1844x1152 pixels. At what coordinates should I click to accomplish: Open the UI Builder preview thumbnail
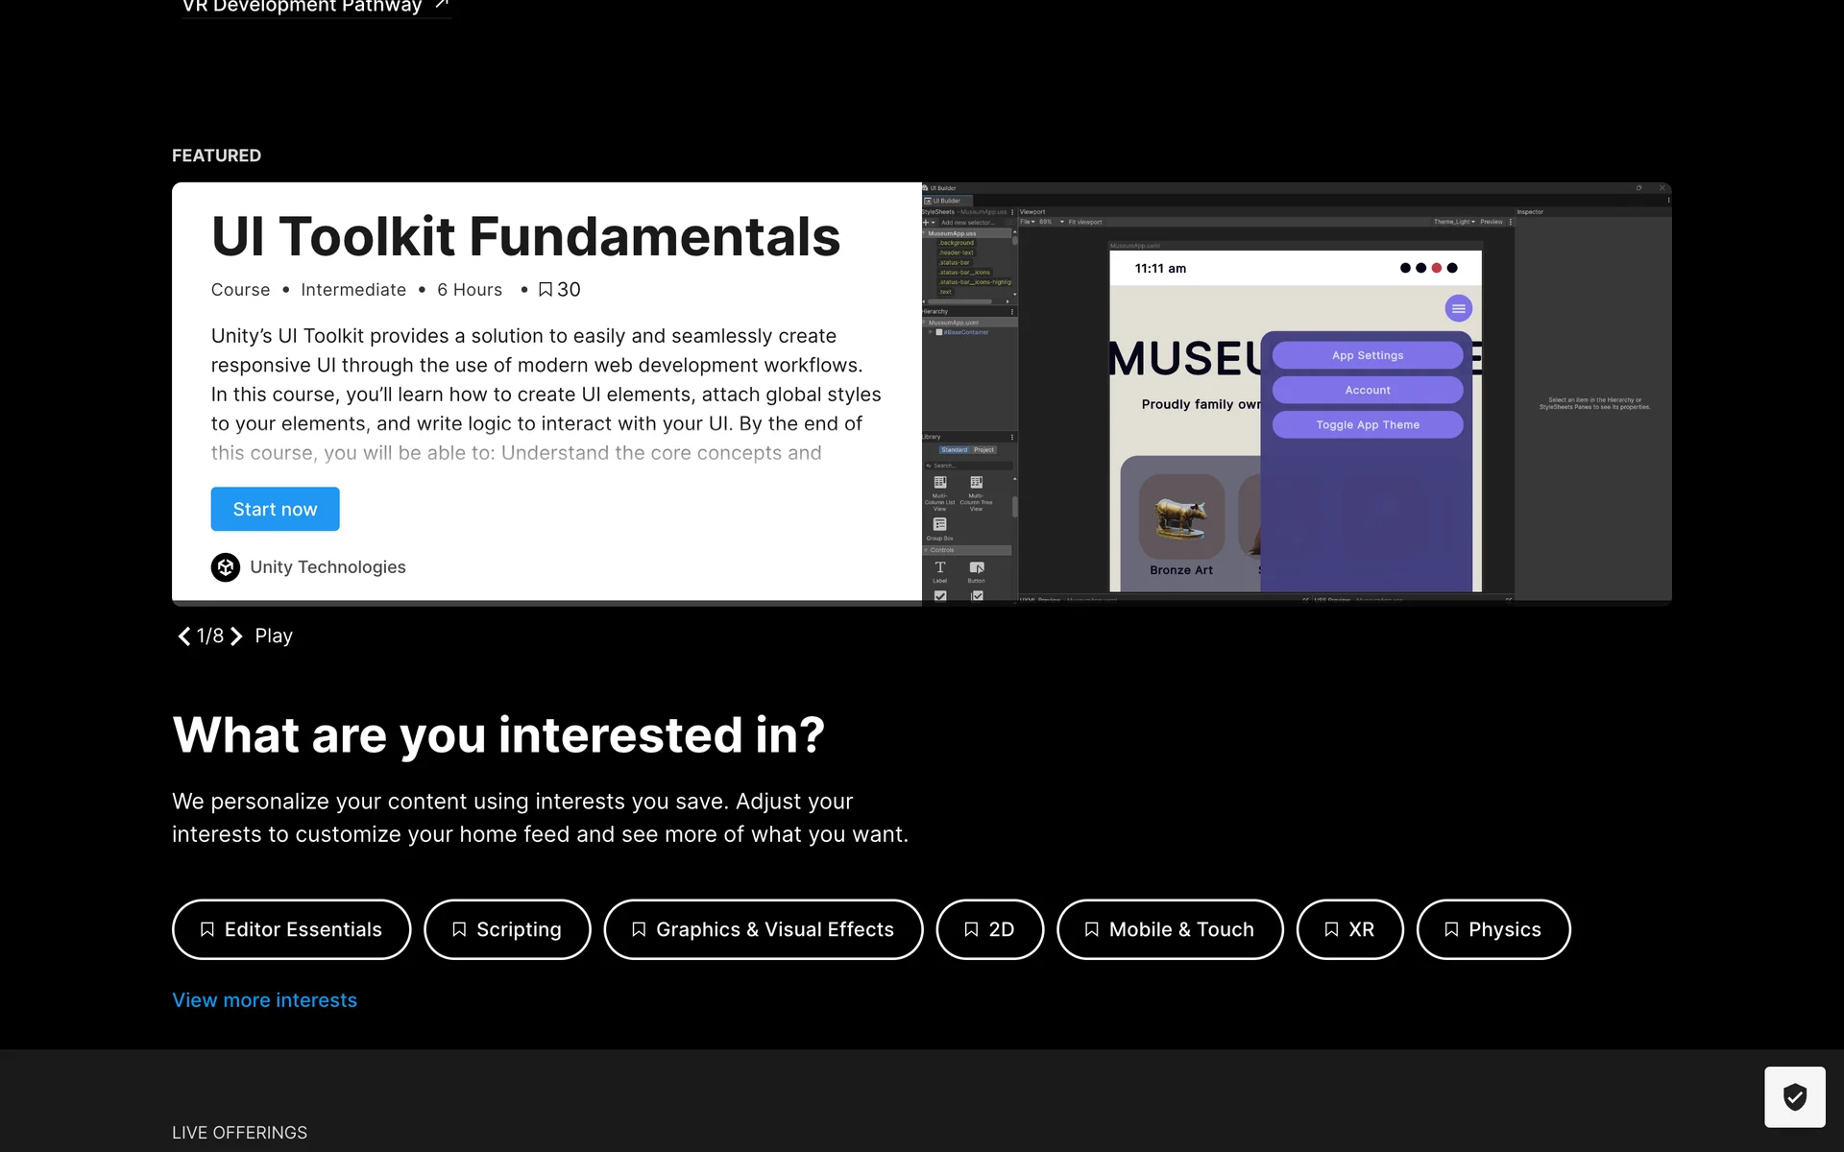pyautogui.click(x=1297, y=394)
